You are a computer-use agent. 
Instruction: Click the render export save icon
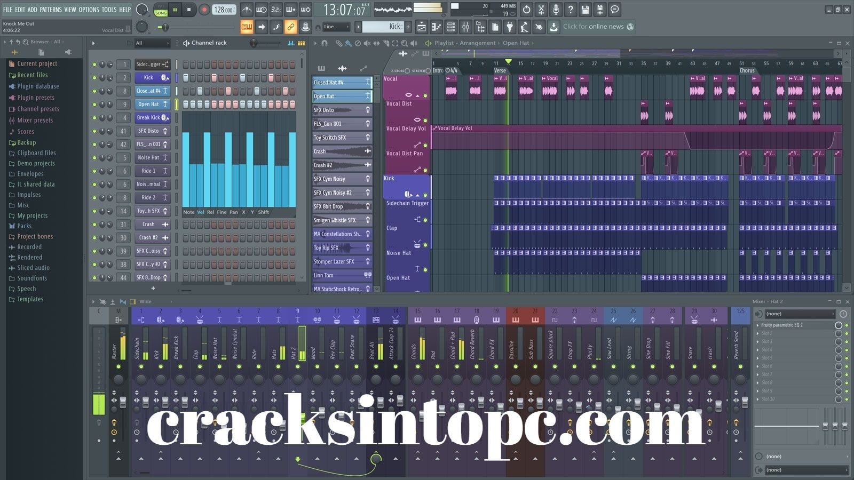tap(600, 10)
